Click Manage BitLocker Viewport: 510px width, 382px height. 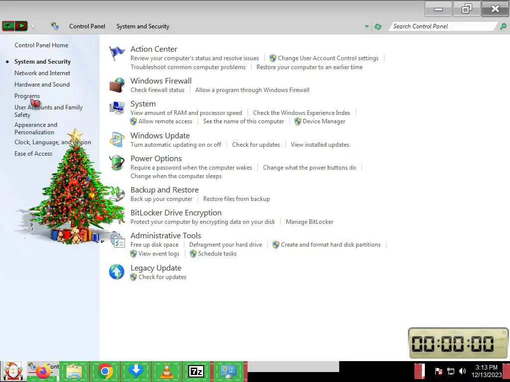(309, 222)
